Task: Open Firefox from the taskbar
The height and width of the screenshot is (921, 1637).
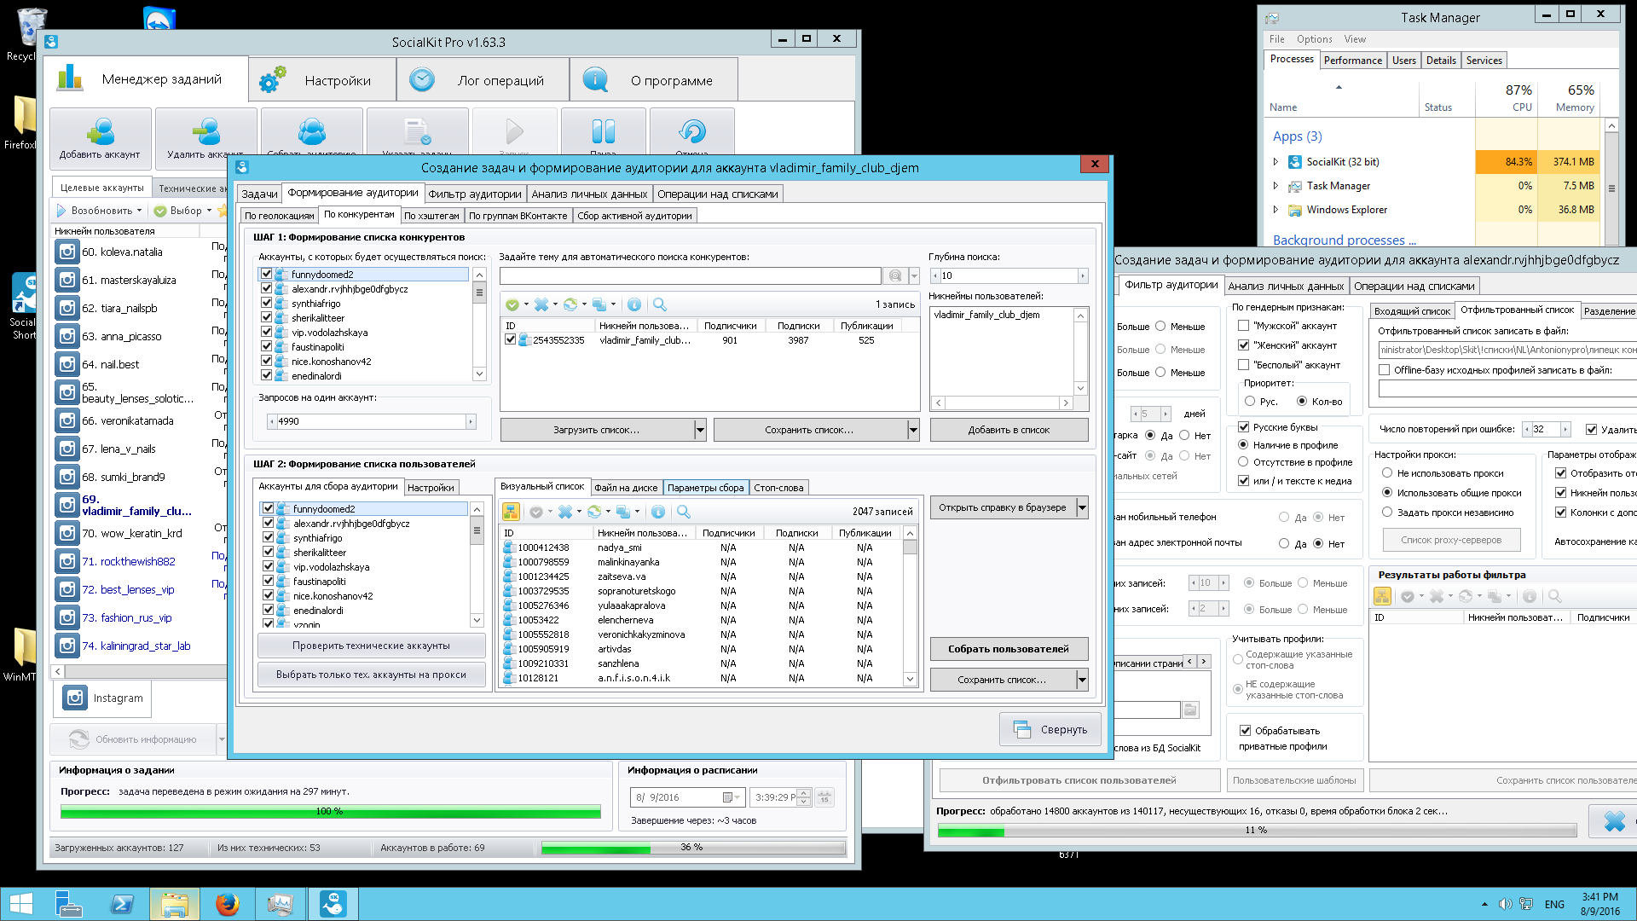Action: tap(227, 904)
